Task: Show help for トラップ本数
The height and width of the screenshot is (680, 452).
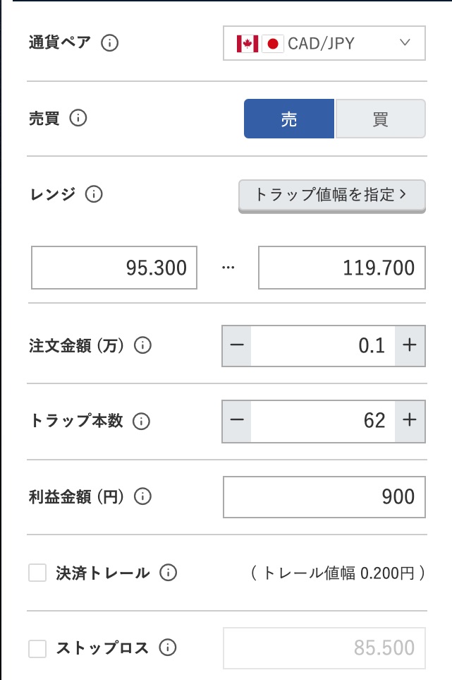Action: (x=142, y=421)
